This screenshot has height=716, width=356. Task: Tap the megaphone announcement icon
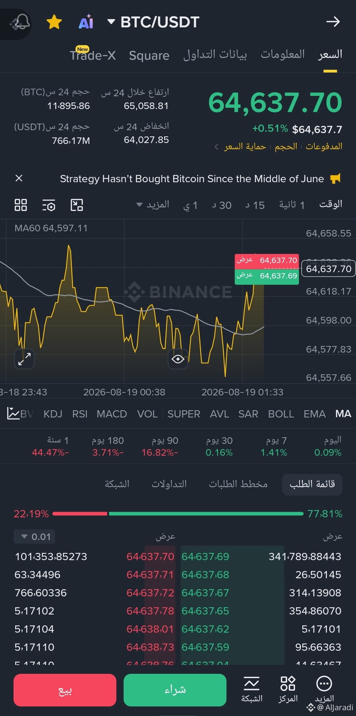point(336,178)
